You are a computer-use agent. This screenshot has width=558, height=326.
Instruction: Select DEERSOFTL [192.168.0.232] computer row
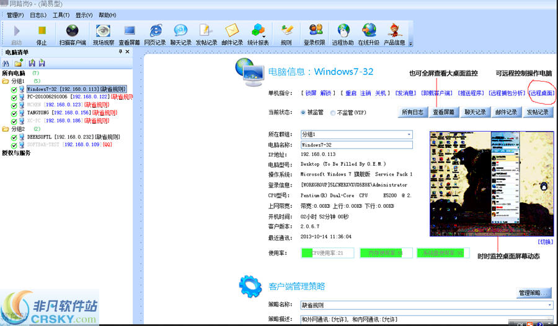pyautogui.click(x=74, y=137)
